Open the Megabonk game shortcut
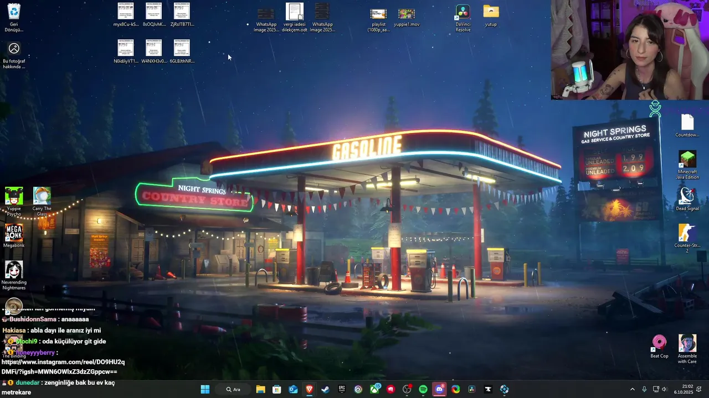 coord(14,236)
